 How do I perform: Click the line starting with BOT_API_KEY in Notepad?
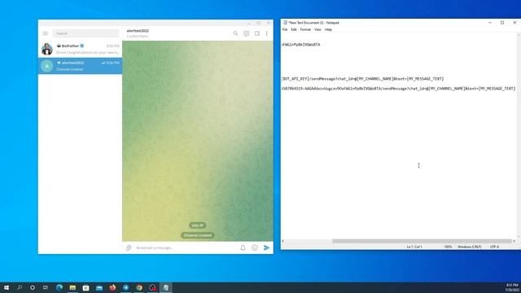tap(362, 79)
